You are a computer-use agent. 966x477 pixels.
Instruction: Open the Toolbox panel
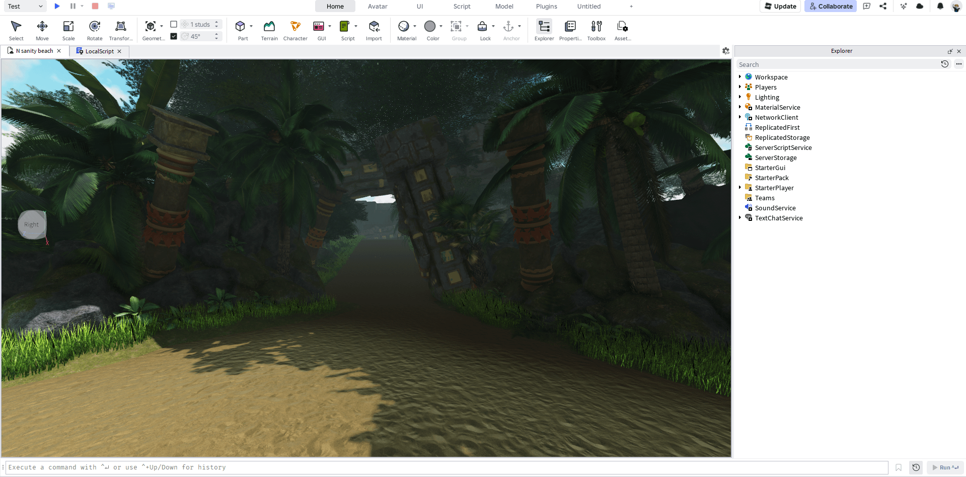pyautogui.click(x=597, y=30)
